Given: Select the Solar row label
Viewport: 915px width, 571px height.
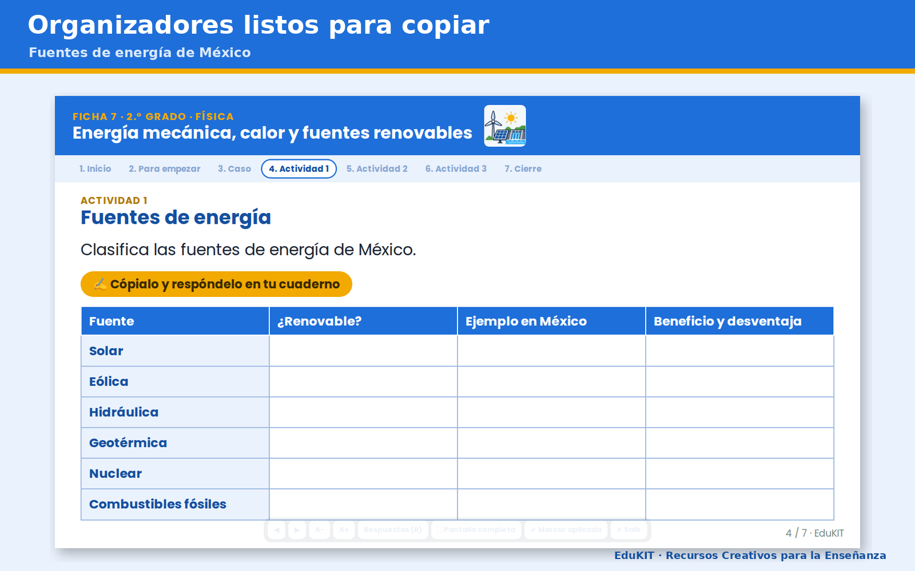Looking at the screenshot, I should pyautogui.click(x=175, y=351).
